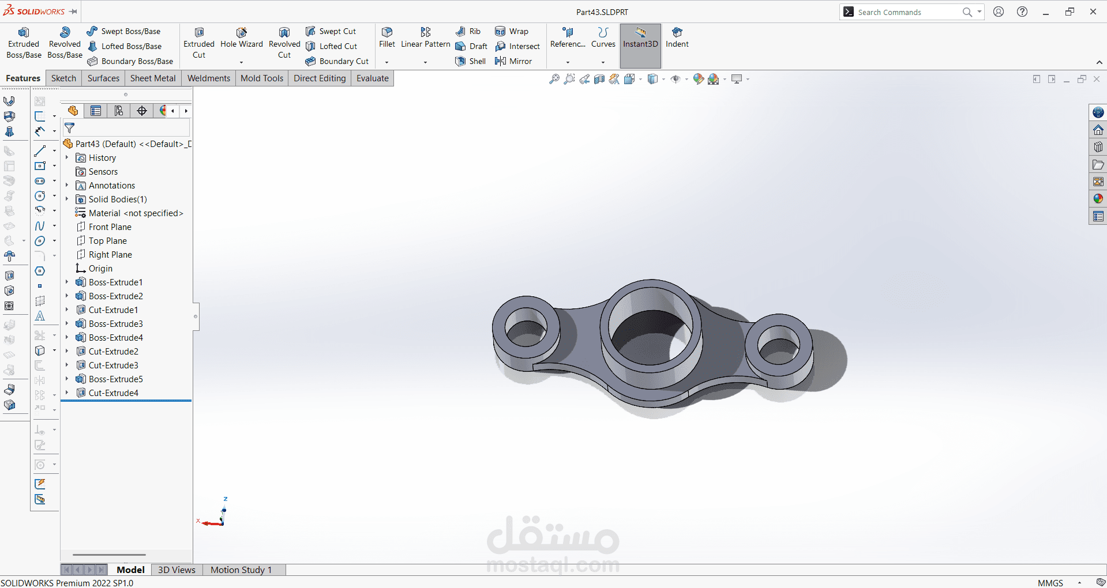Open the Curves dropdown arrow

(603, 62)
